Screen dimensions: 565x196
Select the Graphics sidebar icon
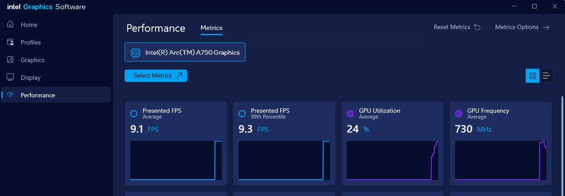coord(11,60)
